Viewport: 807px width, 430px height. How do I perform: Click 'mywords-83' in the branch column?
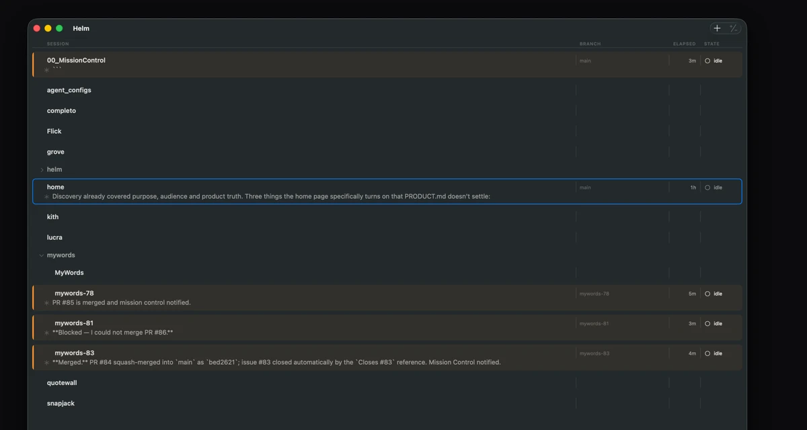click(x=594, y=353)
